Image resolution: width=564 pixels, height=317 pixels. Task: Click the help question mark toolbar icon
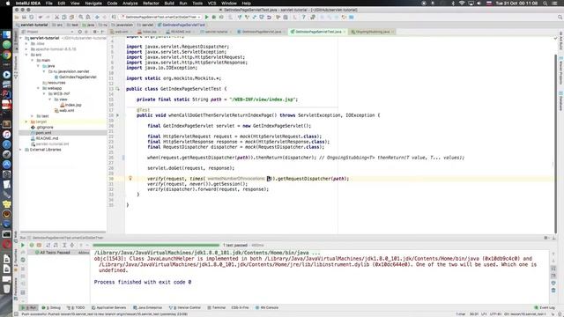pos(304,17)
